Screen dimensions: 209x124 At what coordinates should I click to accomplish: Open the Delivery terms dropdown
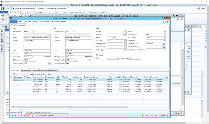(x=164, y=34)
